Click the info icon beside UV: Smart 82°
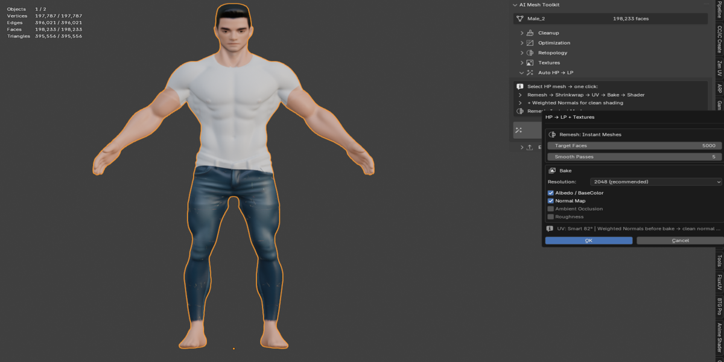 point(550,229)
